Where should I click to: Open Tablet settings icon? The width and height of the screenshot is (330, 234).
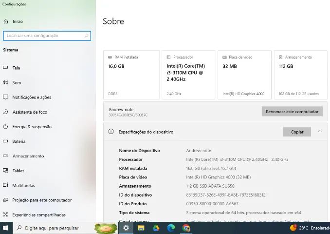point(5,171)
